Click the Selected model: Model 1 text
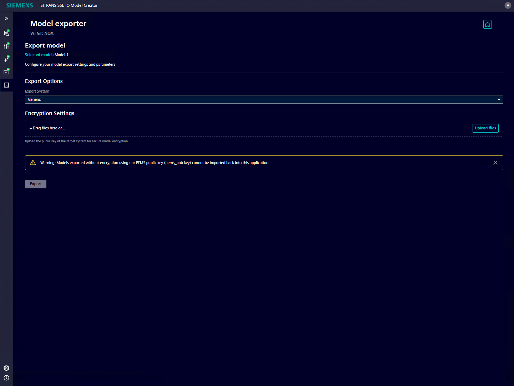514x386 pixels. [46, 55]
